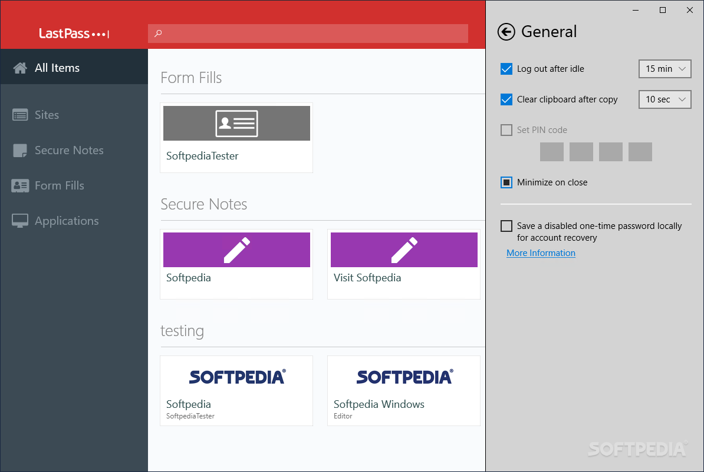Viewport: 704px width, 472px height.
Task: Open the 15 min idle timeout dropdown
Action: point(664,69)
